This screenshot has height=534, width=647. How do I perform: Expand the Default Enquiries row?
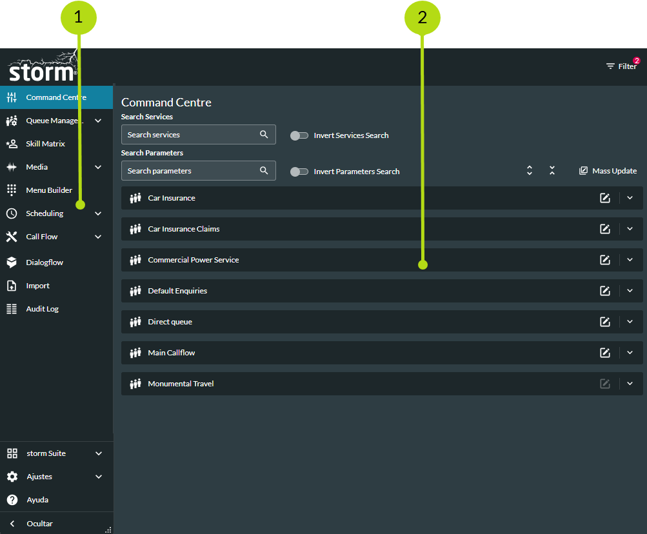click(630, 290)
